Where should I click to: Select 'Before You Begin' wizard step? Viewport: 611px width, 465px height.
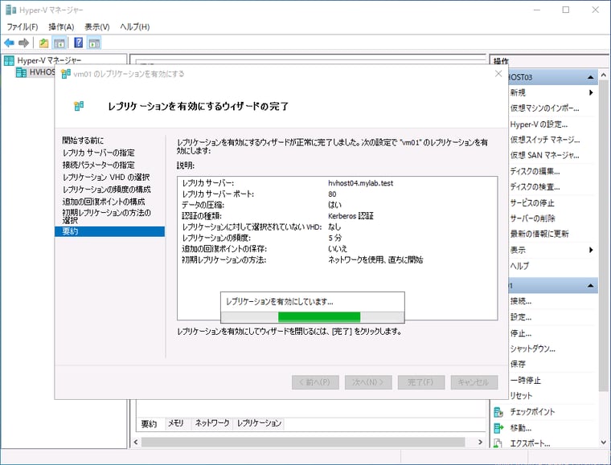[x=83, y=141]
